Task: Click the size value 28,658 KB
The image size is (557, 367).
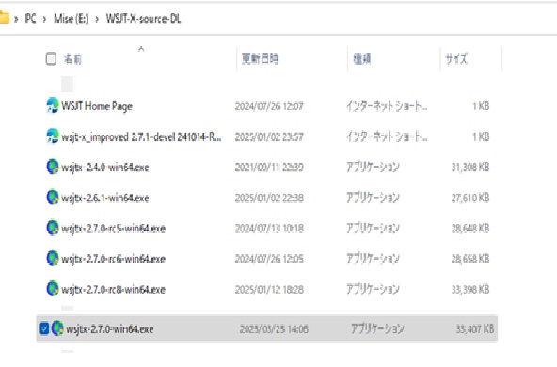Action: click(470, 259)
